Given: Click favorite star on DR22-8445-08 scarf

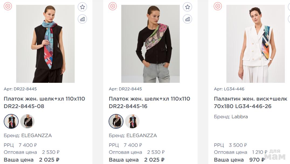Looking at the screenshot, I should click(x=82, y=7).
